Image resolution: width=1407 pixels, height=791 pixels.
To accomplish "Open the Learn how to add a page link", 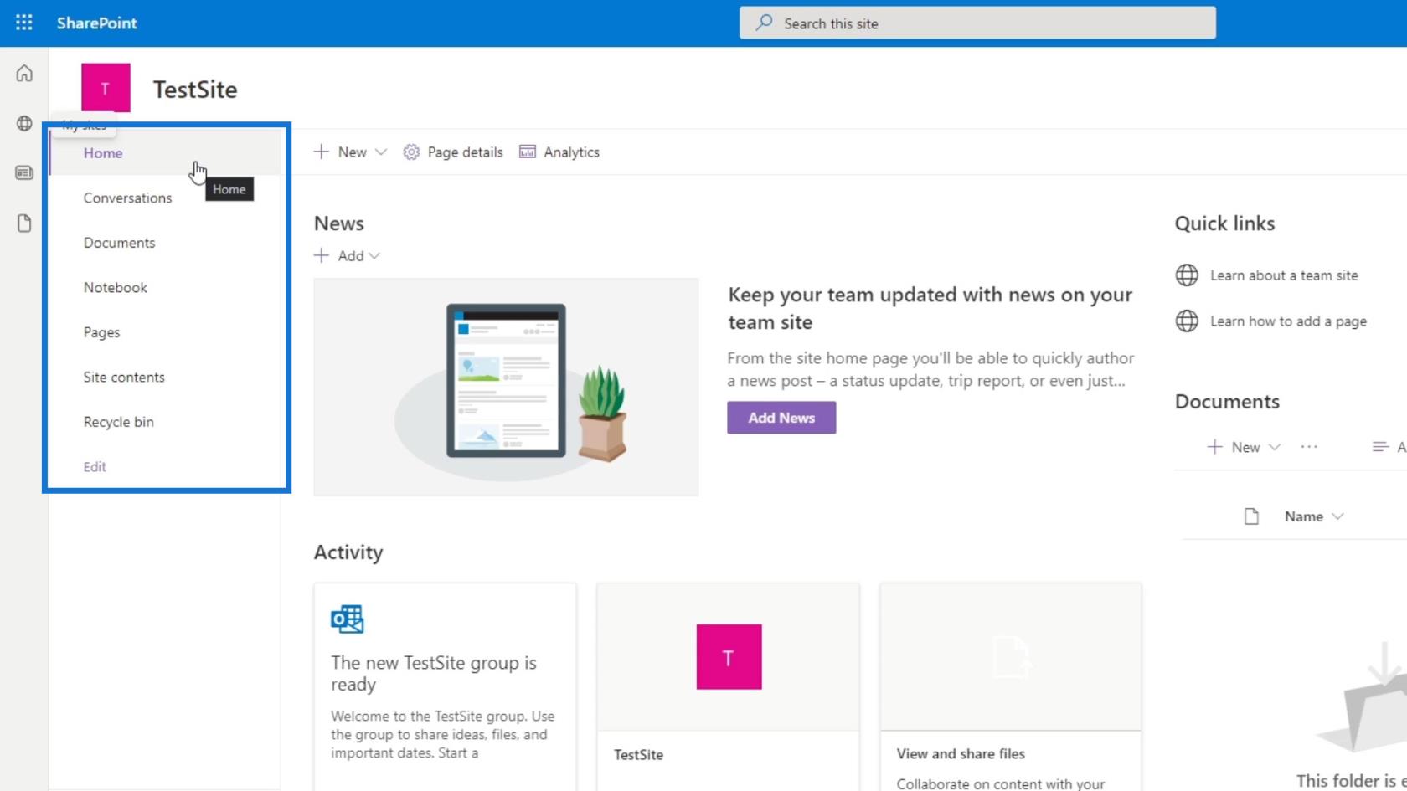I will (1288, 321).
